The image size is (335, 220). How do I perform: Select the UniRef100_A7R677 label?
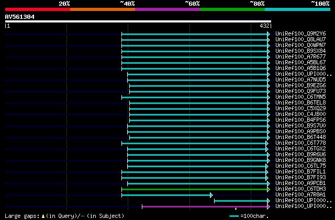pos(300,57)
